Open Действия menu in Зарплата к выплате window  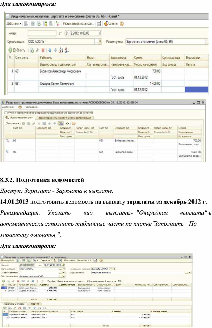7,260
